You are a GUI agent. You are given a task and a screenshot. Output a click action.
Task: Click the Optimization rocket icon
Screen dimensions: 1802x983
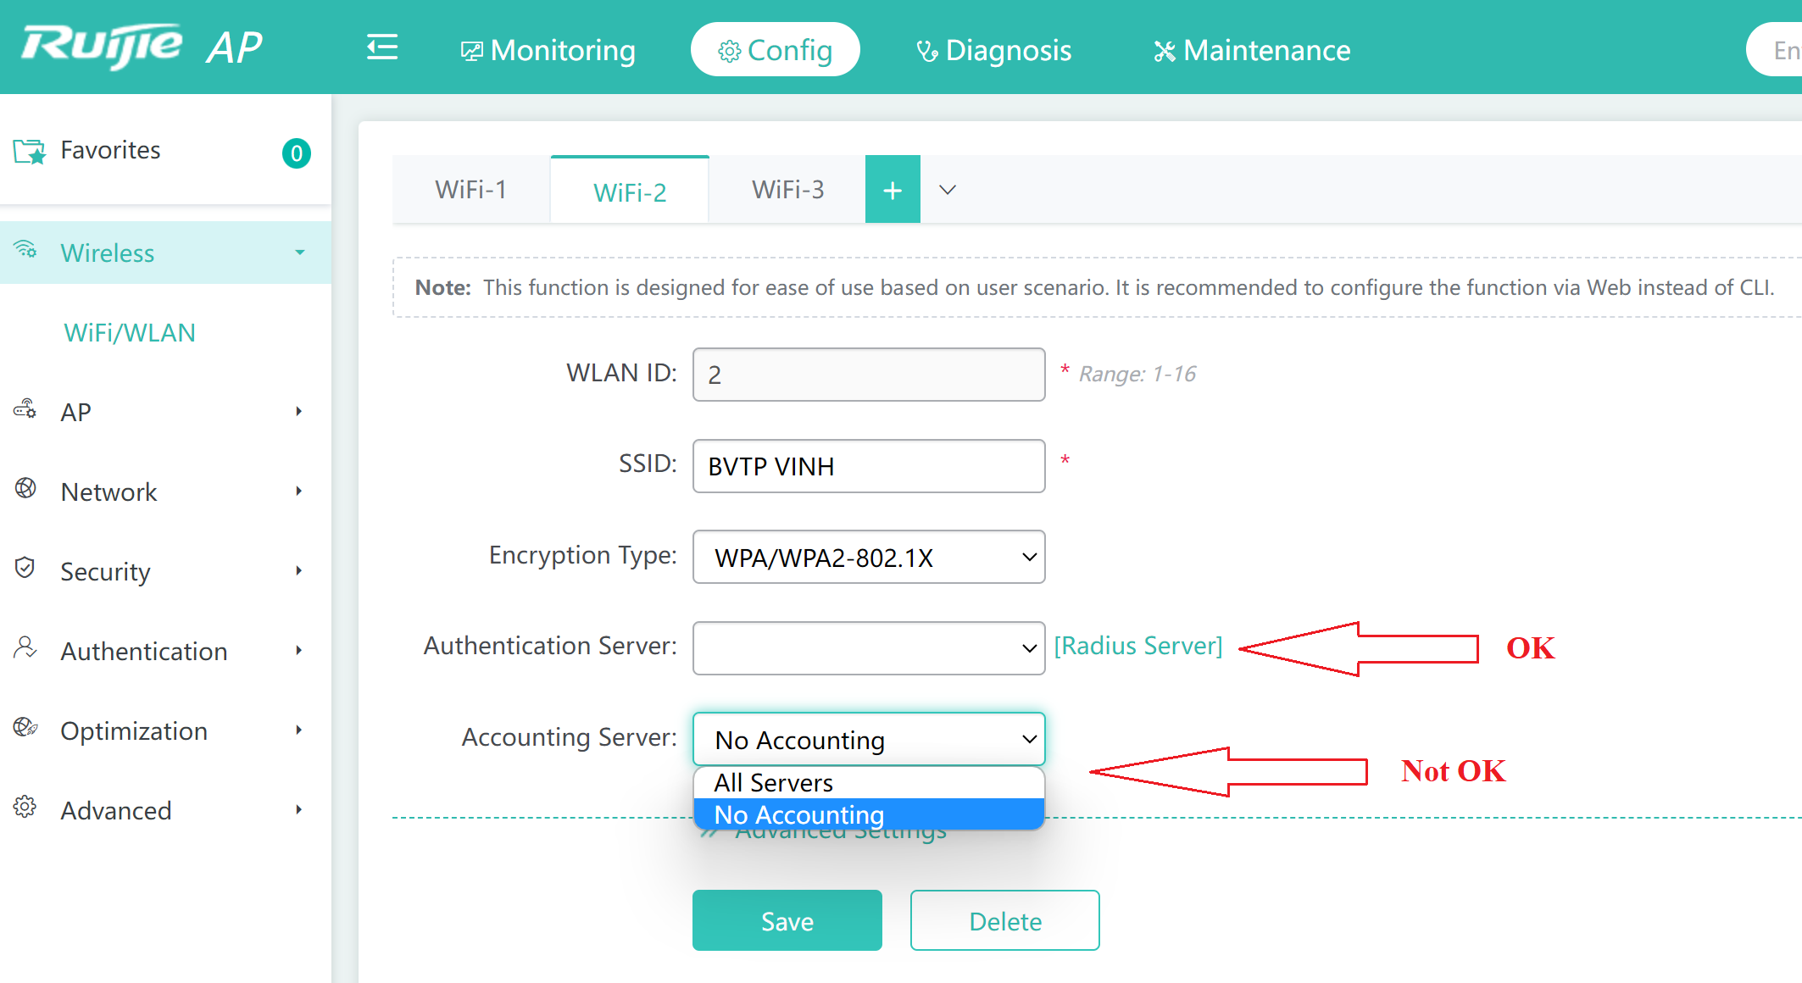pyautogui.click(x=25, y=728)
